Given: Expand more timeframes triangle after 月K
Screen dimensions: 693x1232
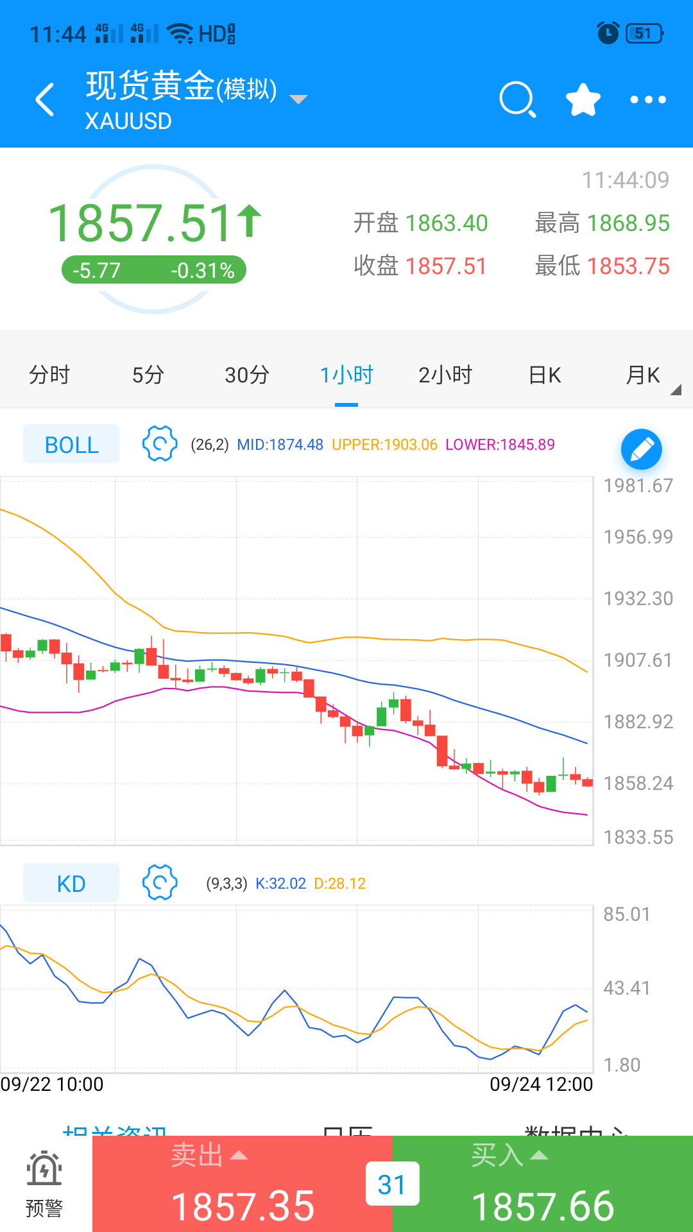Looking at the screenshot, I should tap(675, 389).
